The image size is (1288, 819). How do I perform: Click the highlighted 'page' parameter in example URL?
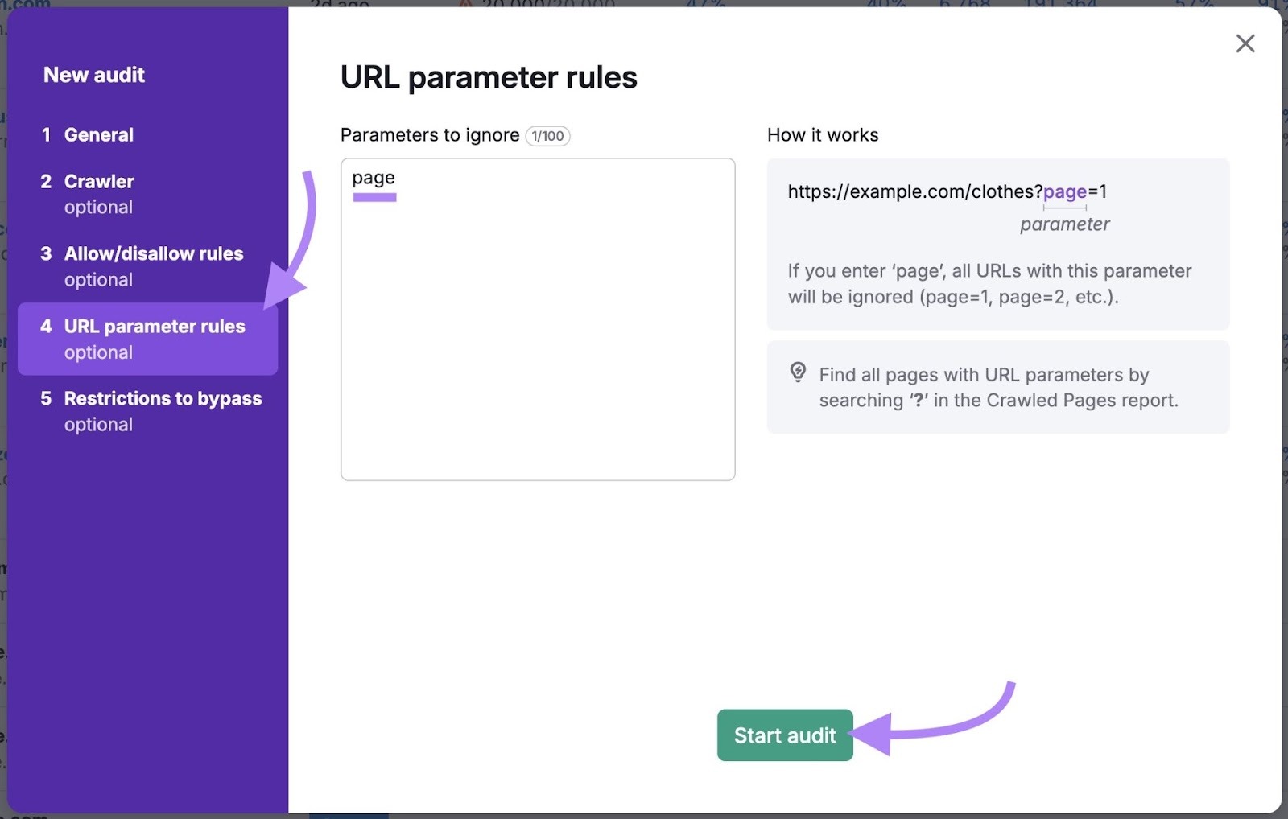point(1064,192)
